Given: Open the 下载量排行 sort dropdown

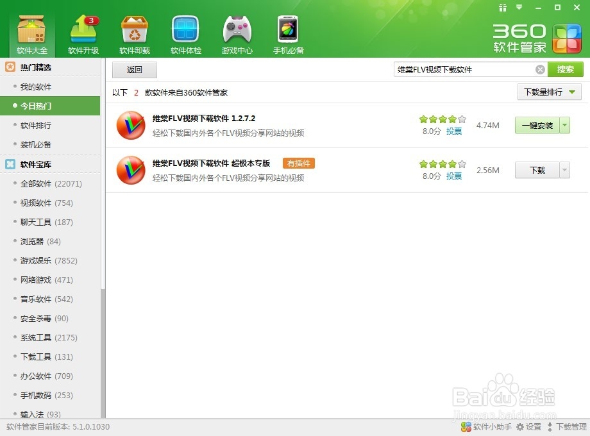Looking at the screenshot, I should click(x=550, y=92).
